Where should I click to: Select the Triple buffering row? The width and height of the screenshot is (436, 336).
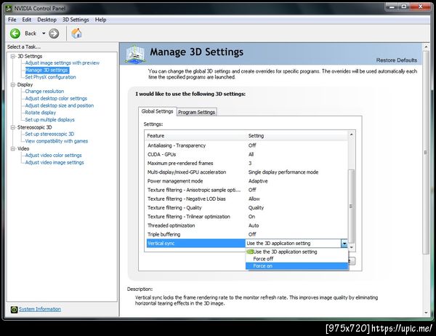247,234
